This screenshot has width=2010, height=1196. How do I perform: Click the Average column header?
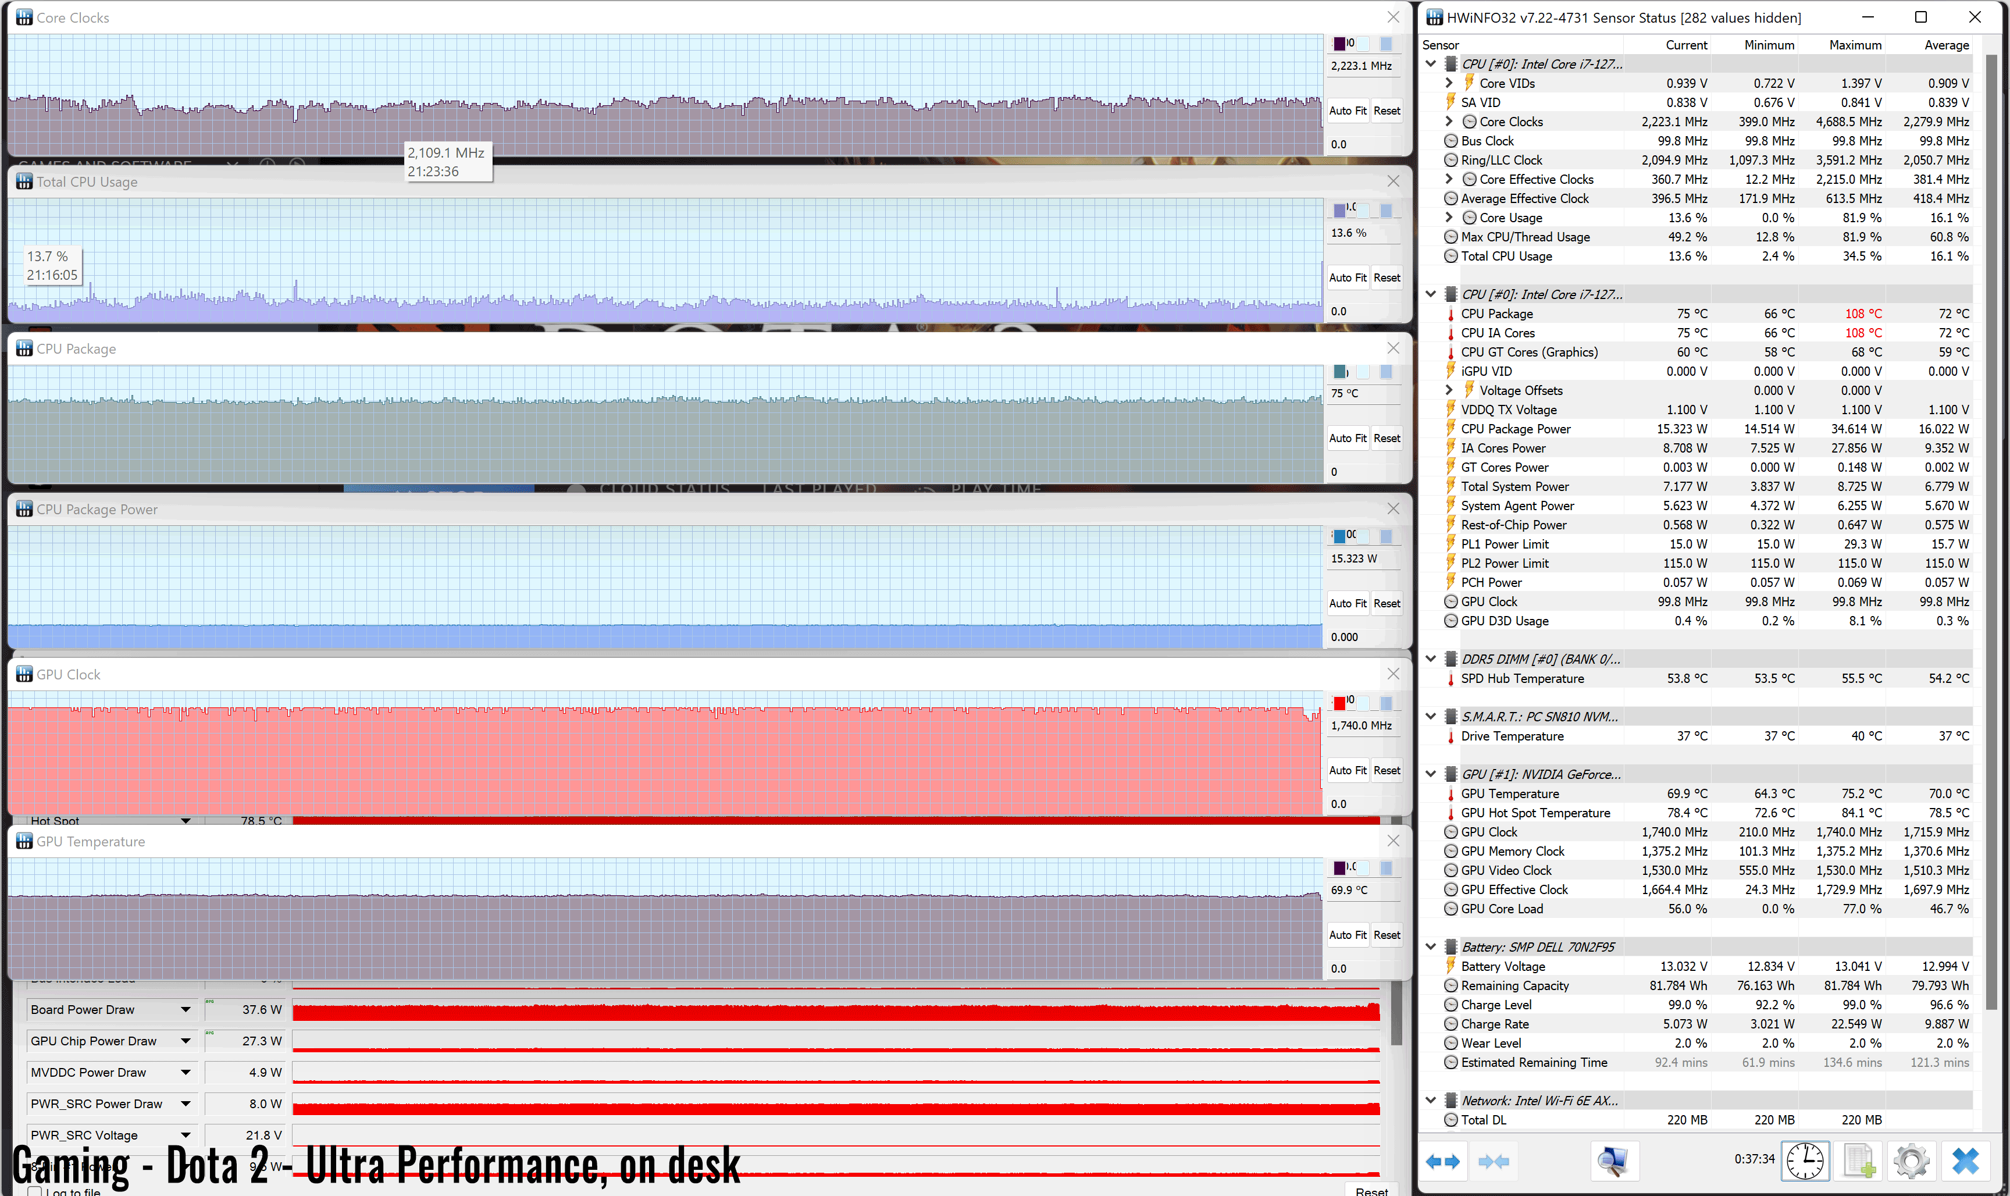click(x=1947, y=45)
